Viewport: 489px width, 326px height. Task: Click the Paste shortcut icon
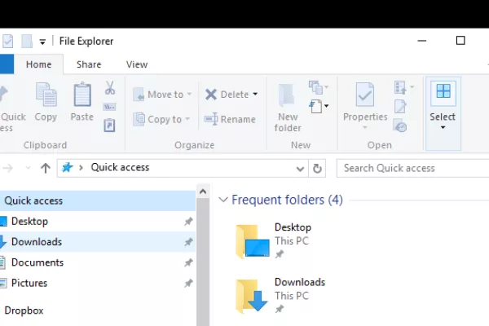pyautogui.click(x=109, y=126)
